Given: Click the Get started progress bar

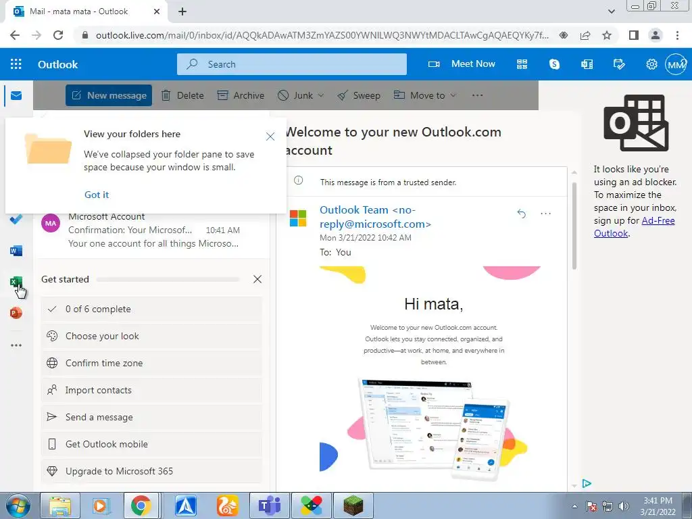Looking at the screenshot, I should (x=168, y=279).
